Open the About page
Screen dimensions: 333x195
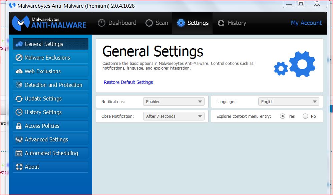click(50, 167)
